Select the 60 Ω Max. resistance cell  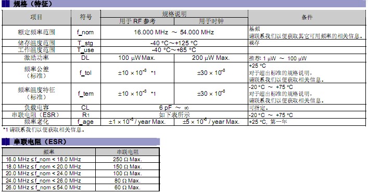[x=128, y=187]
